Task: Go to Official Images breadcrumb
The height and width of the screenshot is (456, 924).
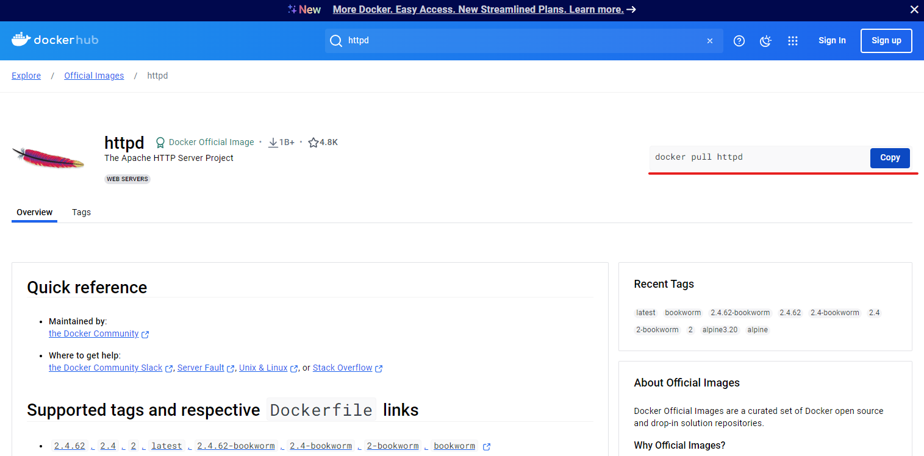Action: (x=94, y=76)
